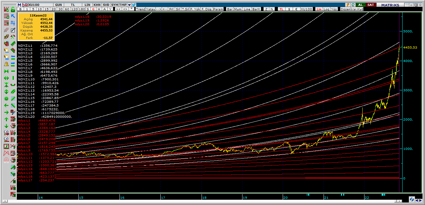This screenshot has height=205, width=425.
Task: Open the window menu triangle near MATRIKS
Action: [x=407, y=5]
